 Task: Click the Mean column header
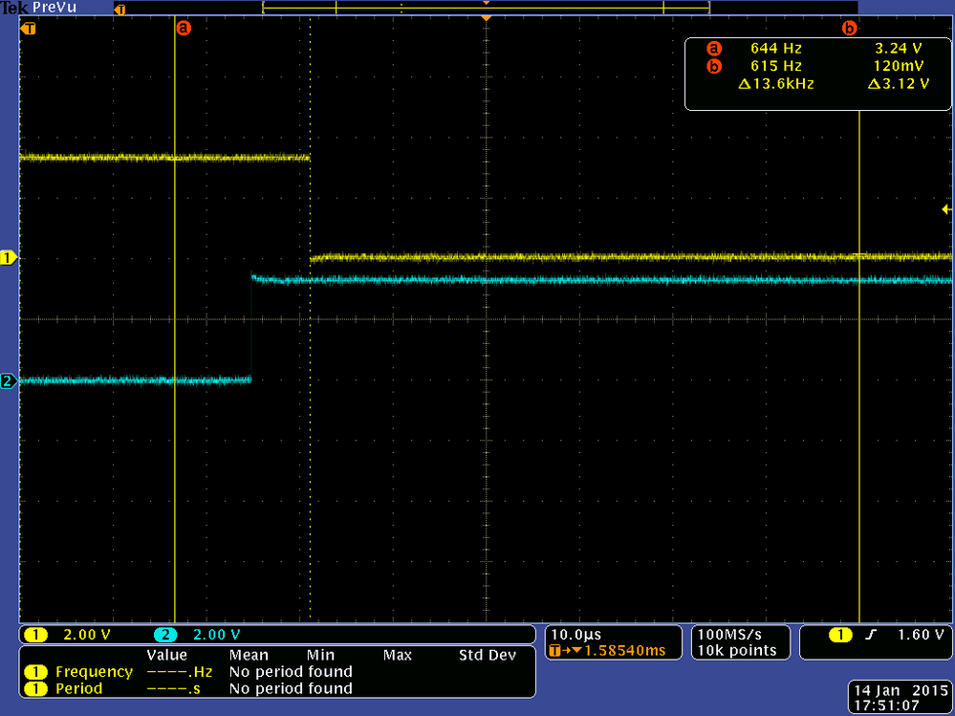tap(249, 655)
